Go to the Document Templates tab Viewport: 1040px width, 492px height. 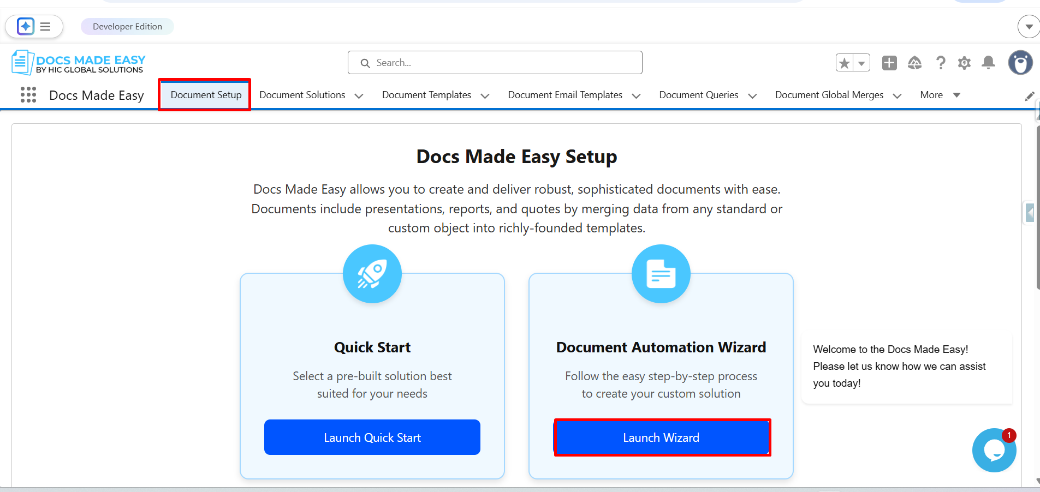point(426,95)
